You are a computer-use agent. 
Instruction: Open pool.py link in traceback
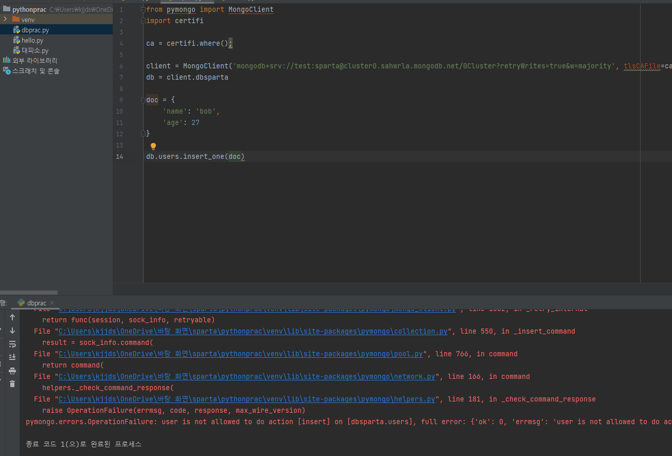coord(240,354)
